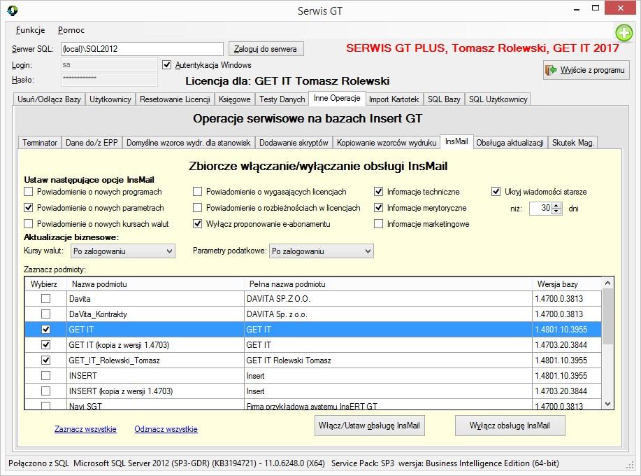Image resolution: width=641 pixels, height=476 pixels.
Task: Uncheck Informacje merytoryczne checkbox
Action: coord(379,207)
